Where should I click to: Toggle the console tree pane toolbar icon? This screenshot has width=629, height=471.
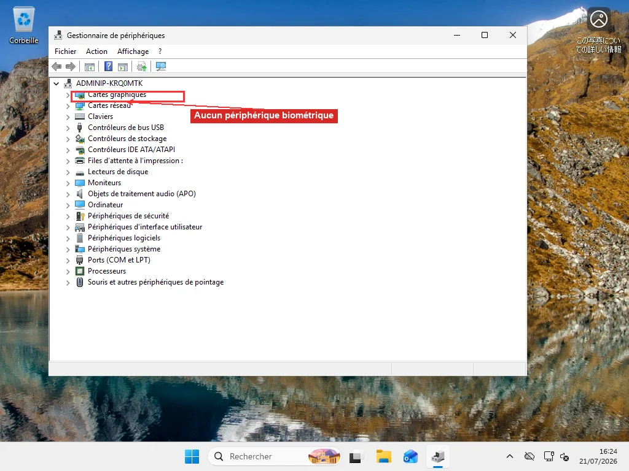point(90,66)
